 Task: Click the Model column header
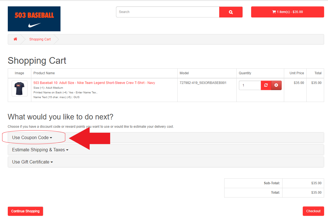(x=184, y=73)
